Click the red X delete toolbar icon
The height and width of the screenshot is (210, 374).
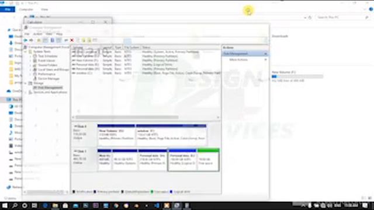click(72, 40)
